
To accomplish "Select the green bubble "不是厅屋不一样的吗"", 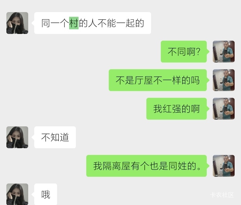I will [158, 80].
